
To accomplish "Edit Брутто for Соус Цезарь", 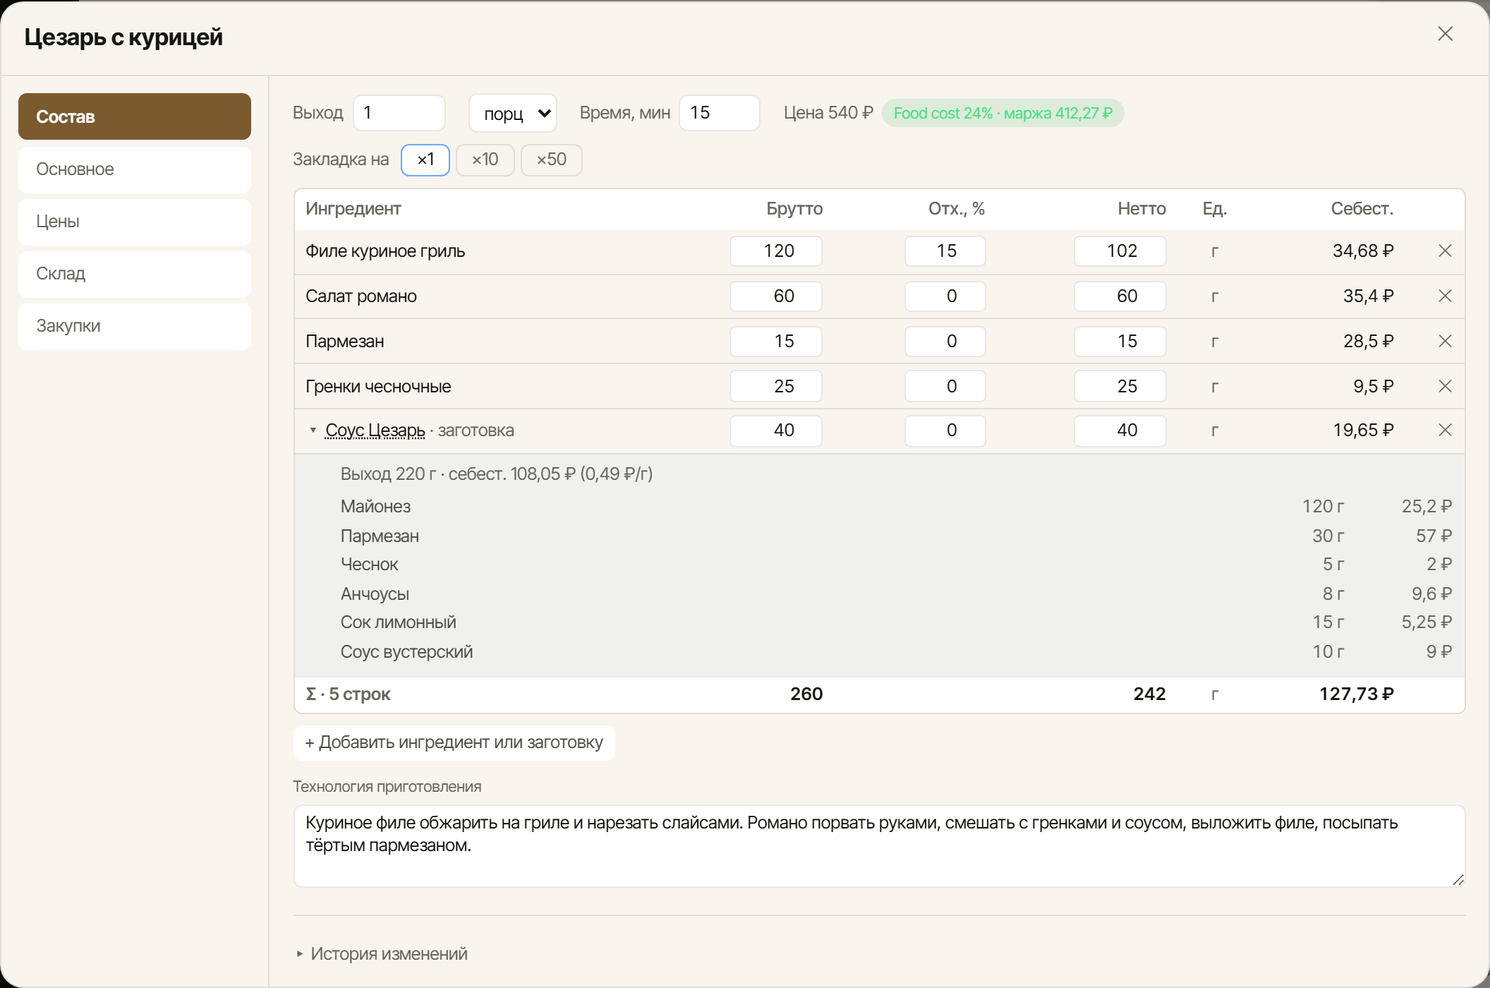I will tap(776, 430).
